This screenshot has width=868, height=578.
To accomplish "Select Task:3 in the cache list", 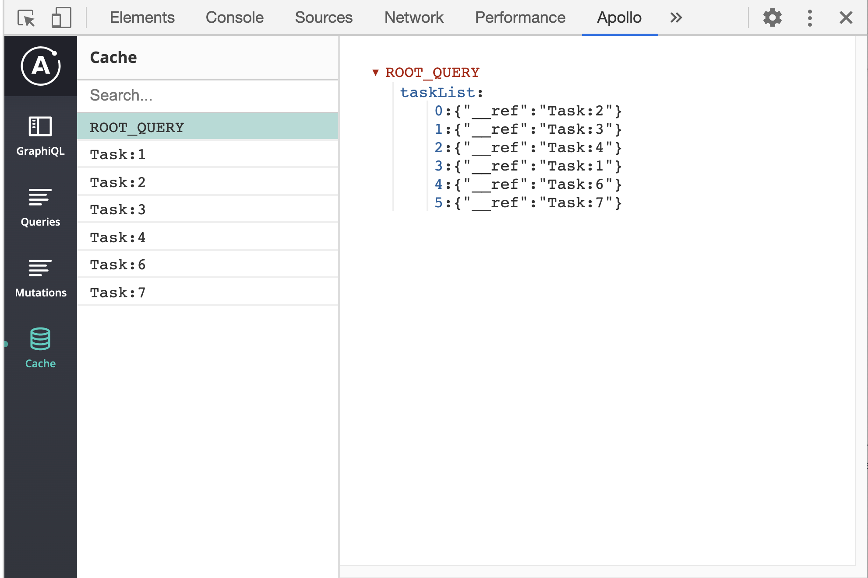I will (208, 209).
